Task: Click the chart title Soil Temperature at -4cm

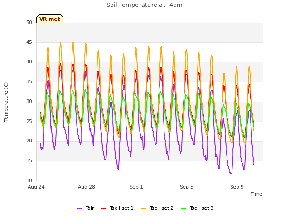Action: coord(145,5)
